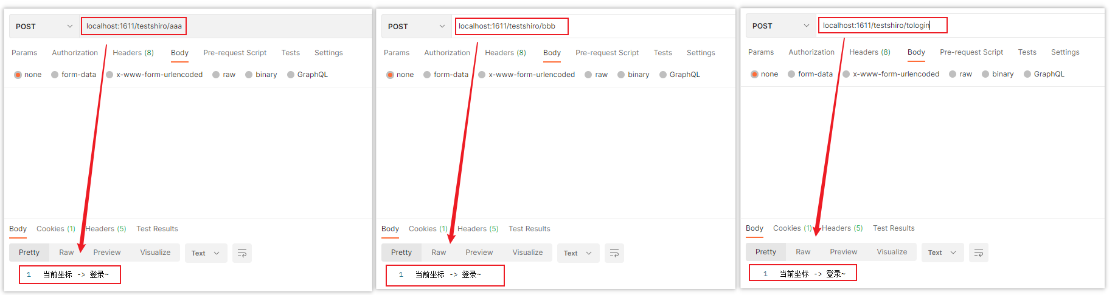Open the Settings tab of the tologin request
Screen dimensions: 1115x295
1065,52
